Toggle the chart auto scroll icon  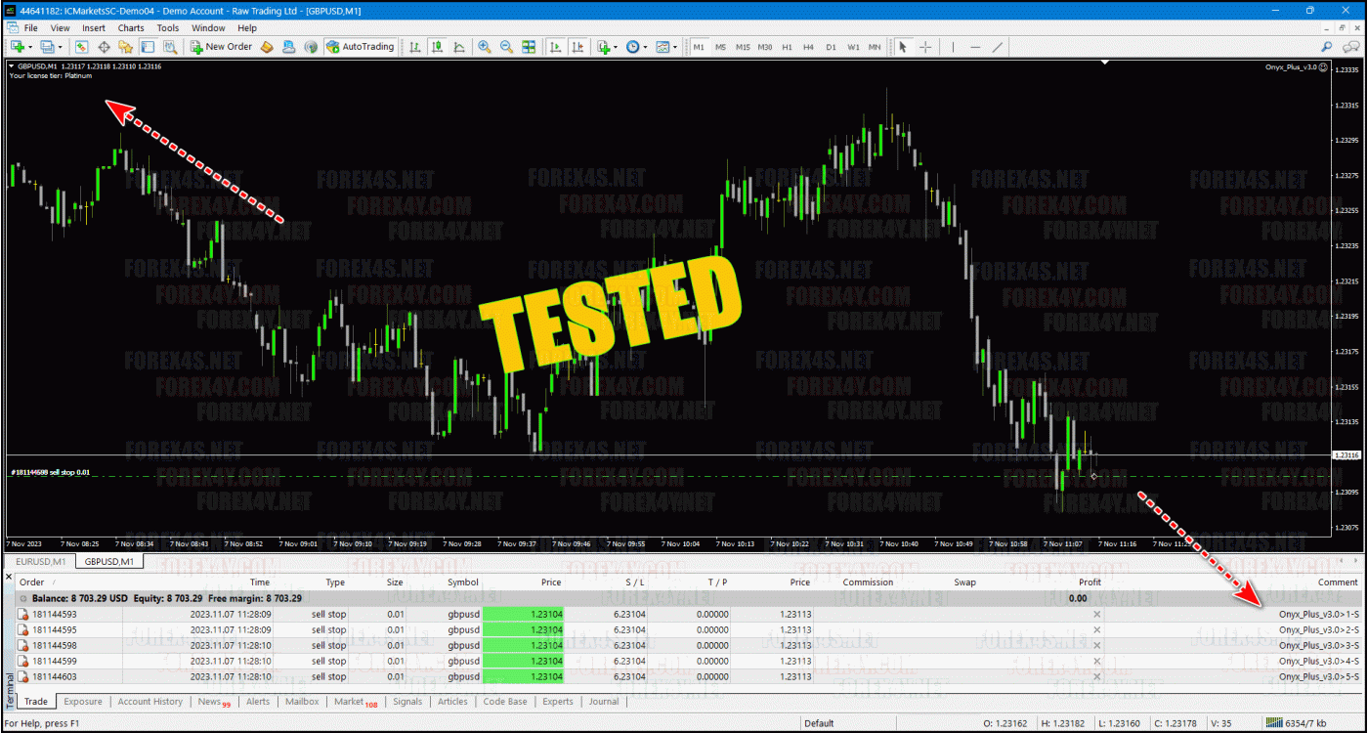pos(555,47)
